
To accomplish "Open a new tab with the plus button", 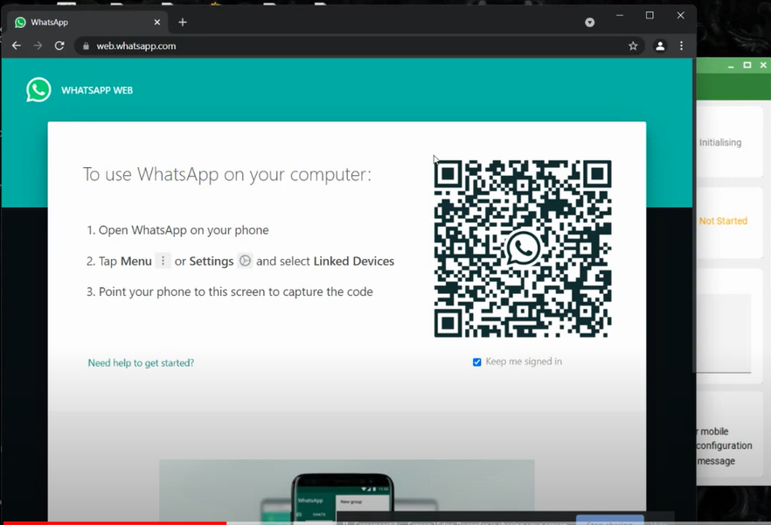I will [183, 22].
